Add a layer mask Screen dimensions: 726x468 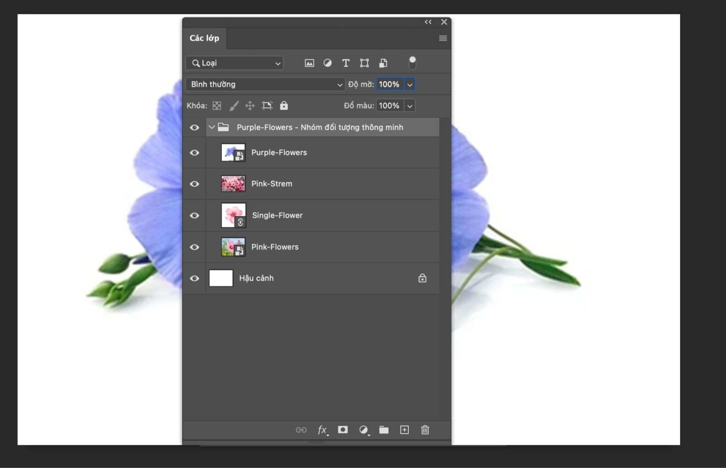point(343,429)
